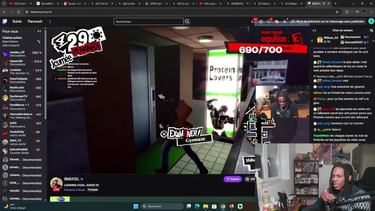Open Windows Start menu
Screen dimensions: 375x211
point(136,206)
